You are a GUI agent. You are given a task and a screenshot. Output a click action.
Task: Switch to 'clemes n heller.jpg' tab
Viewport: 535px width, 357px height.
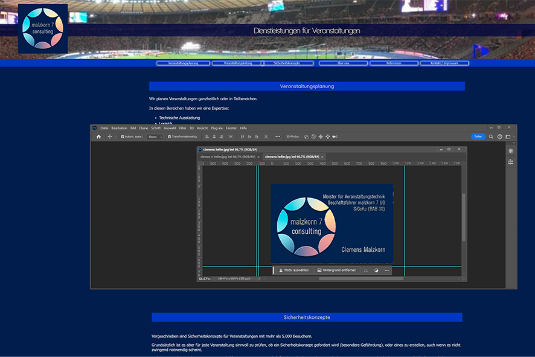228,156
